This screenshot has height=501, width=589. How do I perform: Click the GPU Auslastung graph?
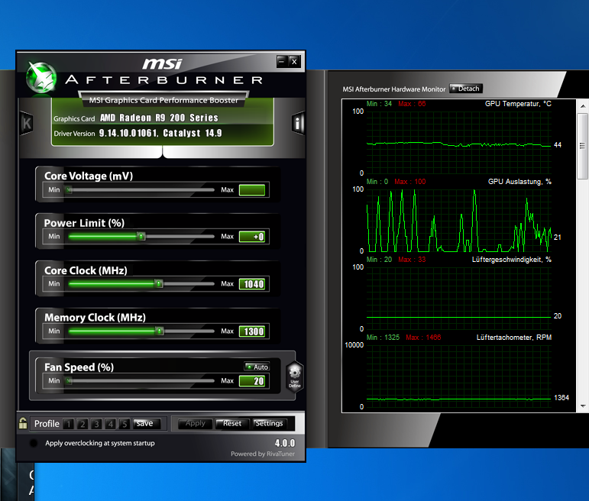pos(458,221)
